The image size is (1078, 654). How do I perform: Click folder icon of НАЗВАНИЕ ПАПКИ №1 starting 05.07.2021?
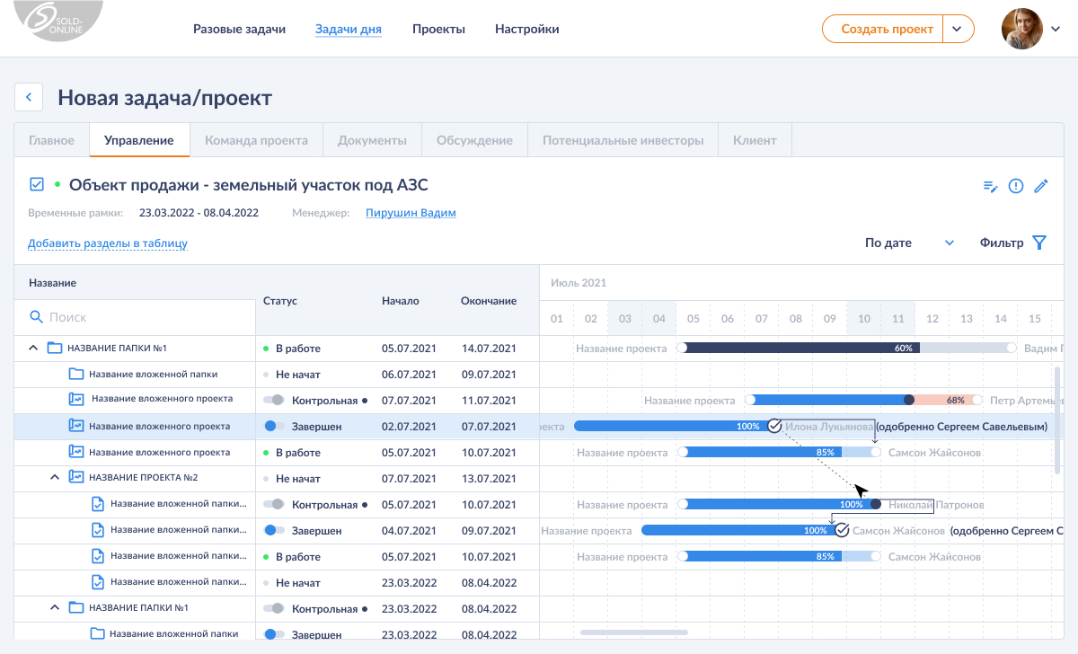(x=54, y=348)
